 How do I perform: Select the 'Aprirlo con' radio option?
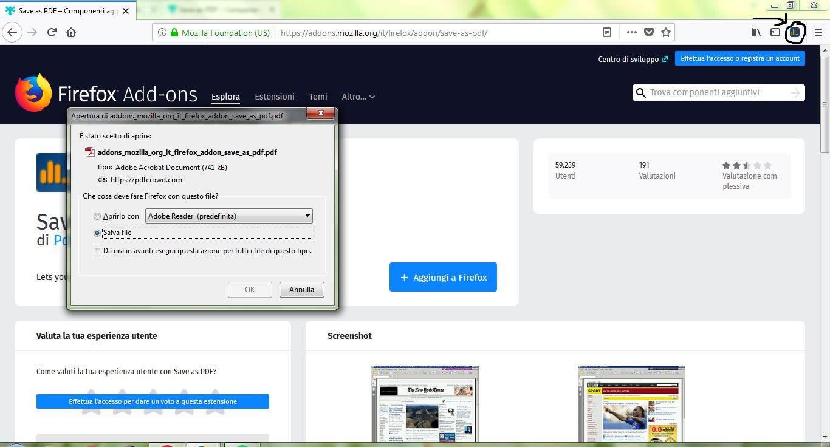click(x=97, y=216)
